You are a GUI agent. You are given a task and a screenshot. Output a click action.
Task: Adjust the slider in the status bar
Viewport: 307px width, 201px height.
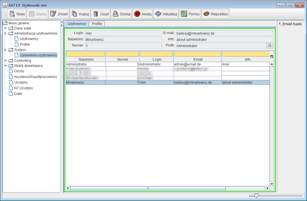tap(256, 196)
